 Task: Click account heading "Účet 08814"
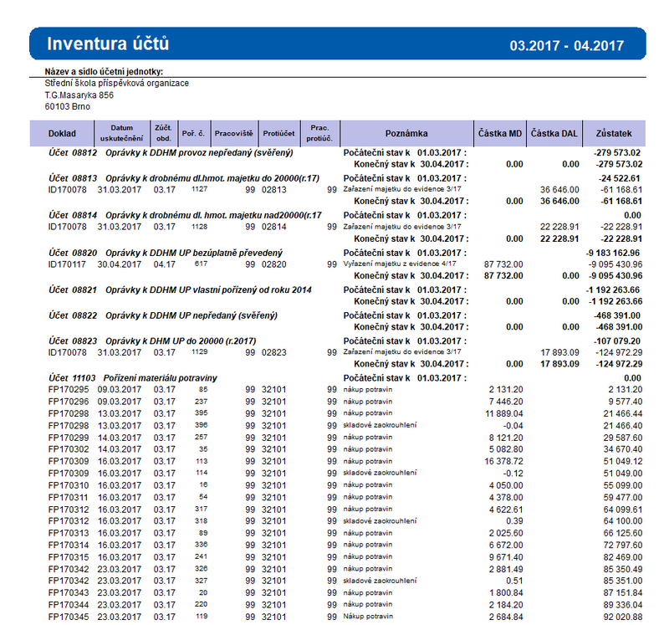click(x=73, y=215)
